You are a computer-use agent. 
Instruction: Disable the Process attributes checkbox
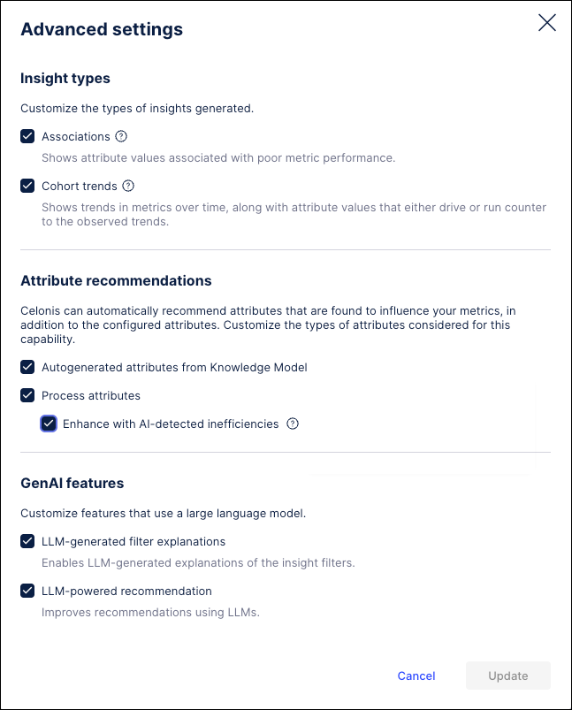coord(27,395)
